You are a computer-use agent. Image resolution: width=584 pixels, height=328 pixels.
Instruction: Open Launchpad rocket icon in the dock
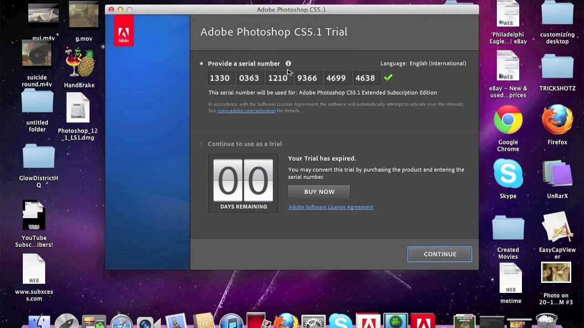coord(67,322)
